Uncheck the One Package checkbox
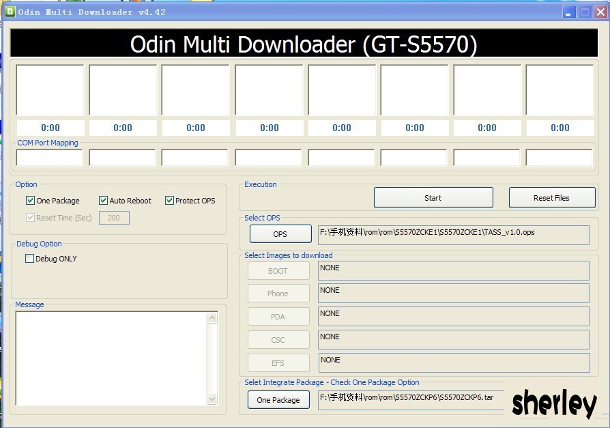Image resolution: width=610 pixels, height=428 pixels. tap(30, 201)
